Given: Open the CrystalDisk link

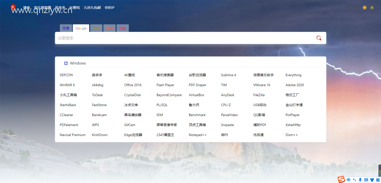Looking at the screenshot, I should pyautogui.click(x=132, y=95).
